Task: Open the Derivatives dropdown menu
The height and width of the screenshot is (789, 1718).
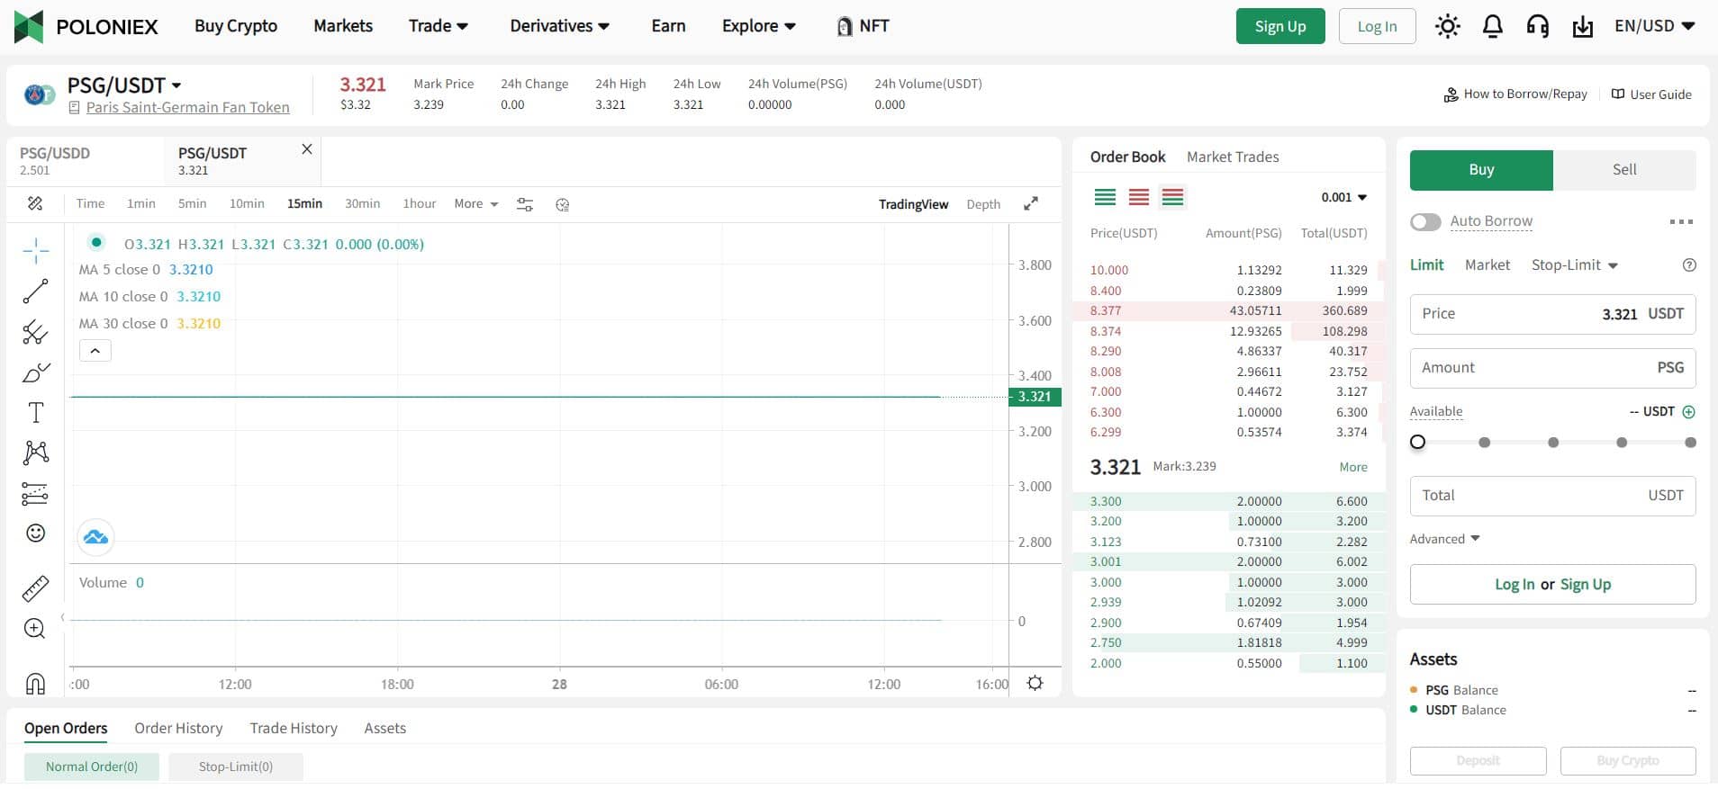Action: click(x=560, y=26)
